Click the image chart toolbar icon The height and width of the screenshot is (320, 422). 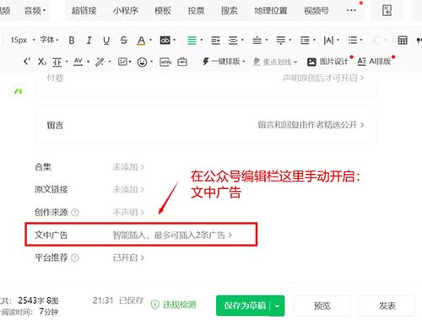coord(122,62)
